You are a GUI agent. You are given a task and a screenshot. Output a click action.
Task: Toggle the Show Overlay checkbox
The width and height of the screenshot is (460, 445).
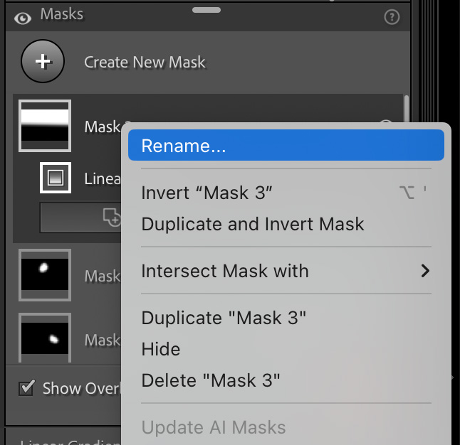click(27, 388)
